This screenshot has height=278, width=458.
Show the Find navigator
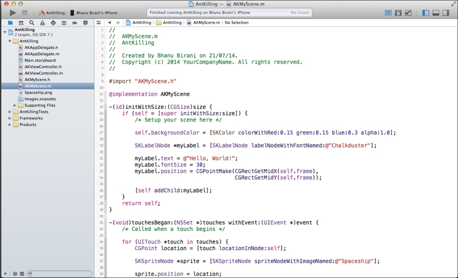coord(32,22)
